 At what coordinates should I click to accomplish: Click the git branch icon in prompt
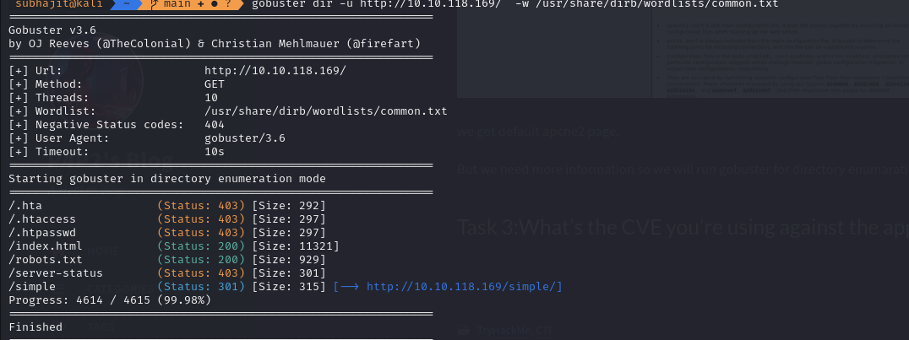[x=154, y=4]
